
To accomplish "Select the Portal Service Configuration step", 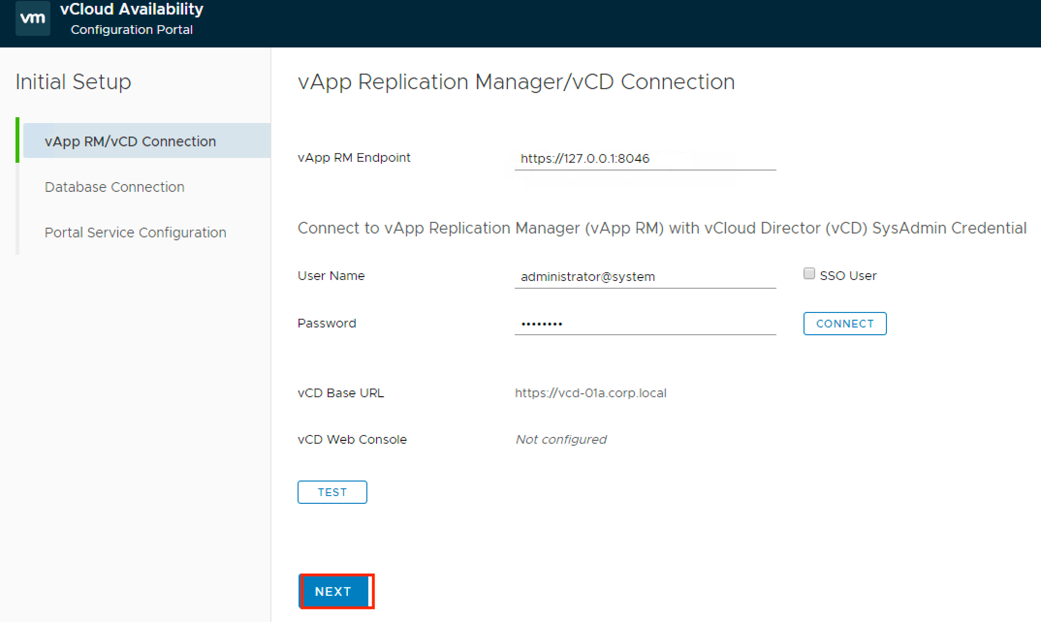I will pos(135,233).
